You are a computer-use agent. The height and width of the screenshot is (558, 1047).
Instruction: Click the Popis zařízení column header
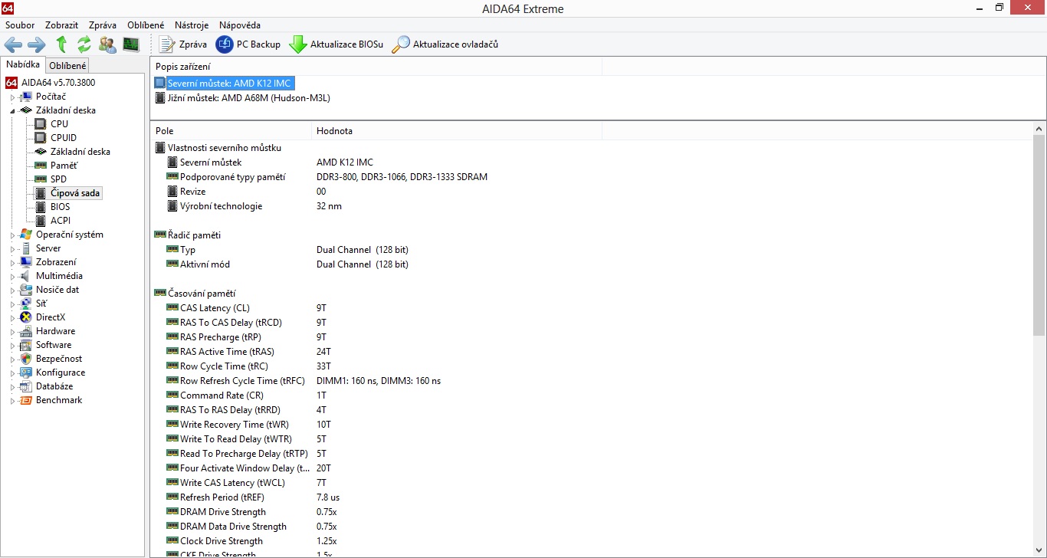[x=376, y=67]
